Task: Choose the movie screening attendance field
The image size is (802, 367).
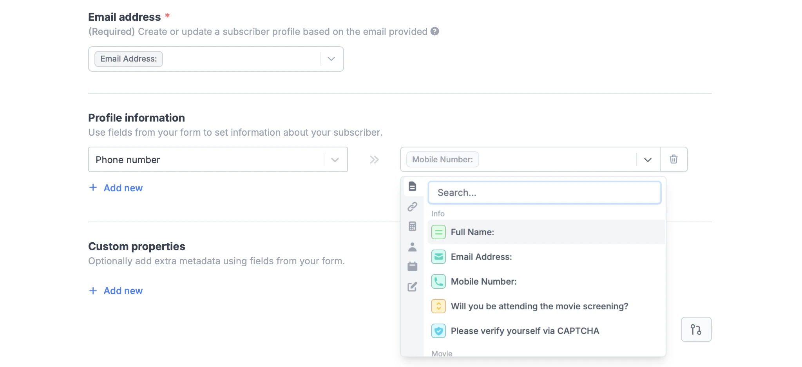Action: pyautogui.click(x=539, y=306)
